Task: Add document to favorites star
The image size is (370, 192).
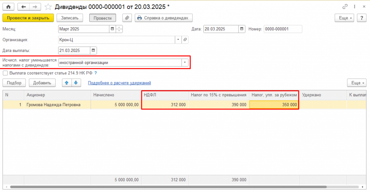Action: click(48, 7)
